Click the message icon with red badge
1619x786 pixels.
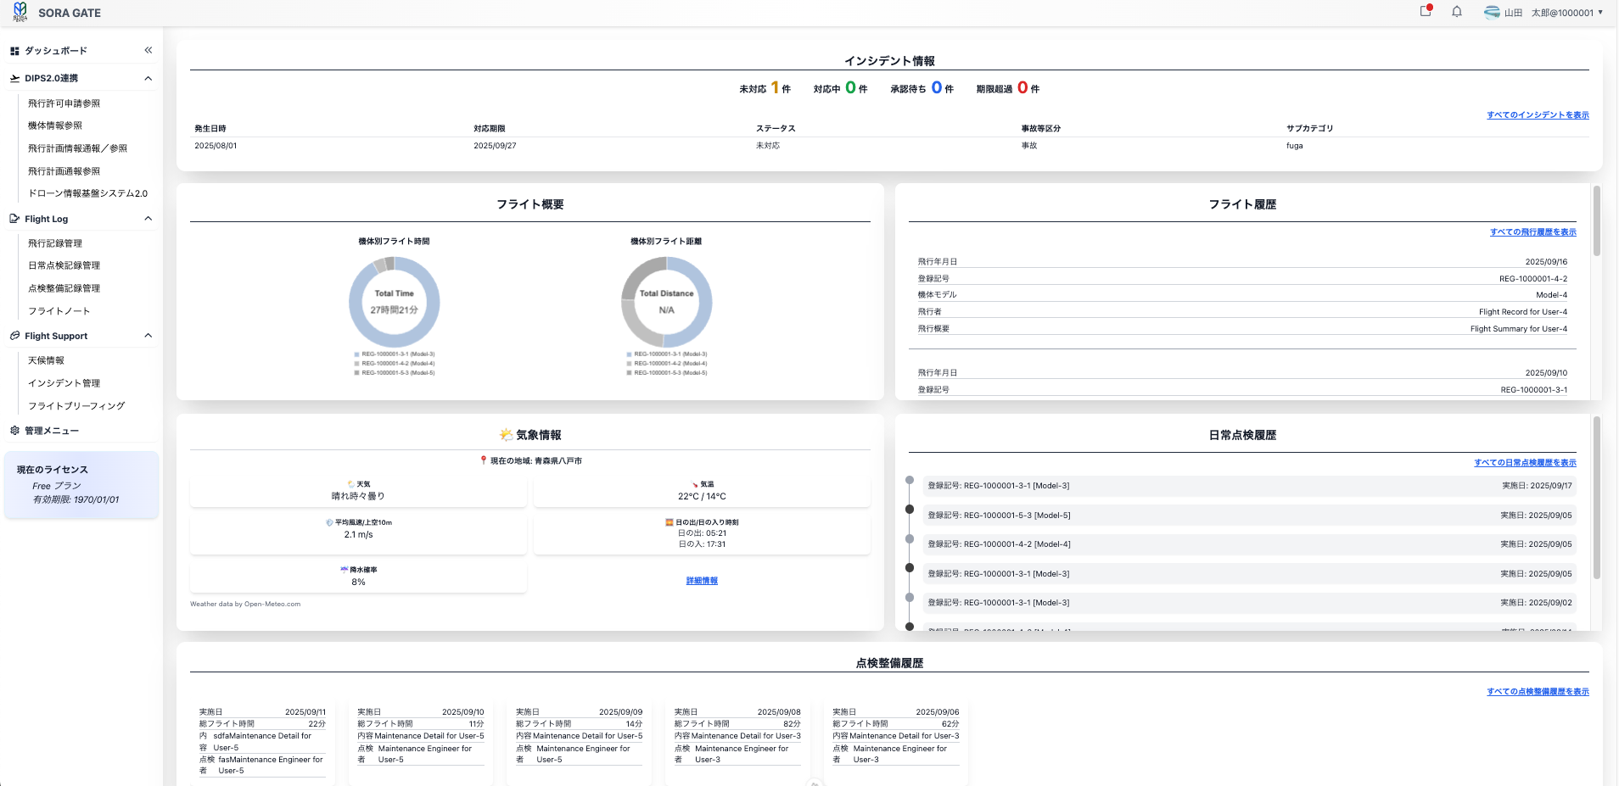(1426, 12)
